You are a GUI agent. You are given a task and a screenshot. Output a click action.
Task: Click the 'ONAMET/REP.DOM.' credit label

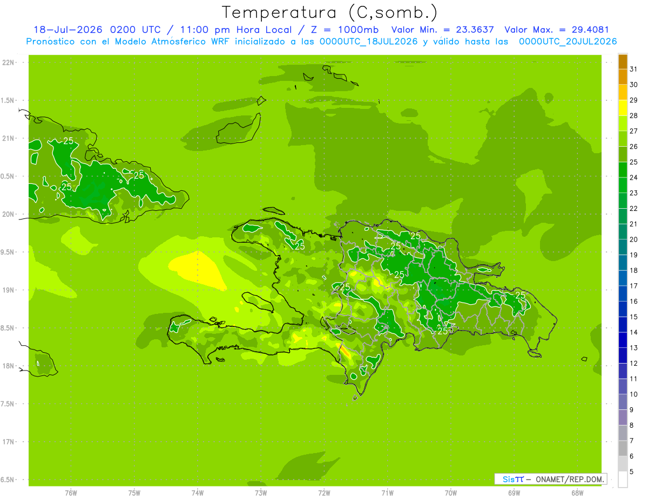tap(569, 479)
